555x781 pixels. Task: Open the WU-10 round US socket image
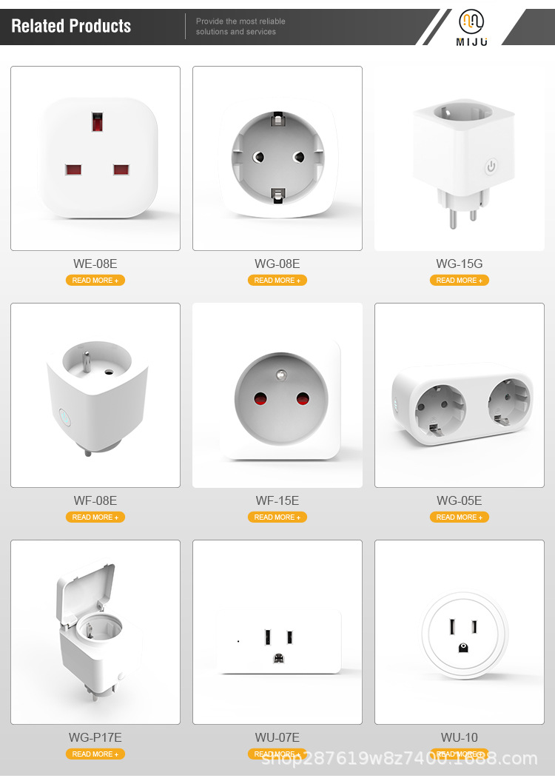click(x=460, y=632)
